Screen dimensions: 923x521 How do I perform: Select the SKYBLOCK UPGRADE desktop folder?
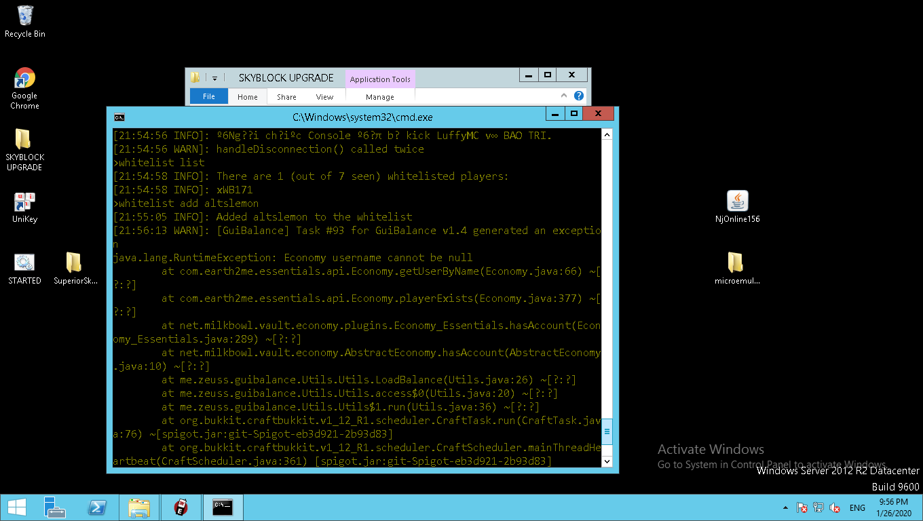pyautogui.click(x=24, y=150)
